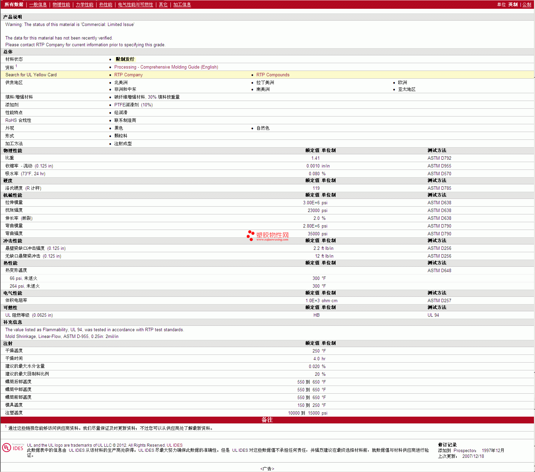Click the RTP Compounds link

point(273,75)
